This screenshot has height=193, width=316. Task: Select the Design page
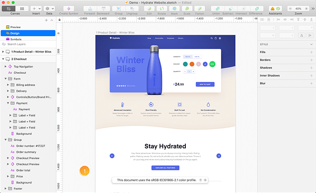tap(28, 33)
